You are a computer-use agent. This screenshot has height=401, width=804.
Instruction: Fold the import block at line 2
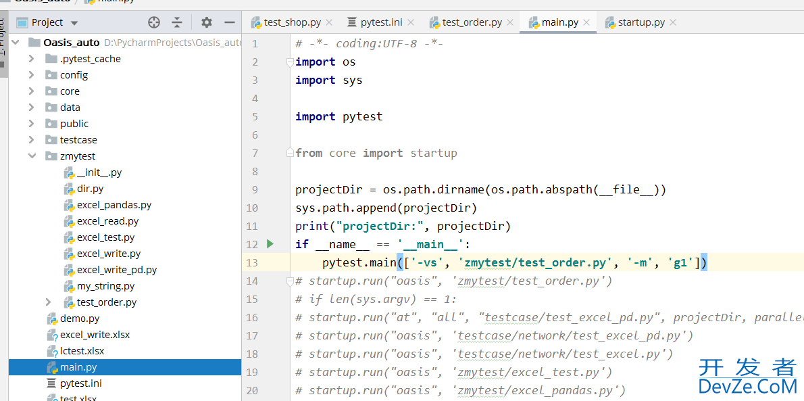click(289, 63)
